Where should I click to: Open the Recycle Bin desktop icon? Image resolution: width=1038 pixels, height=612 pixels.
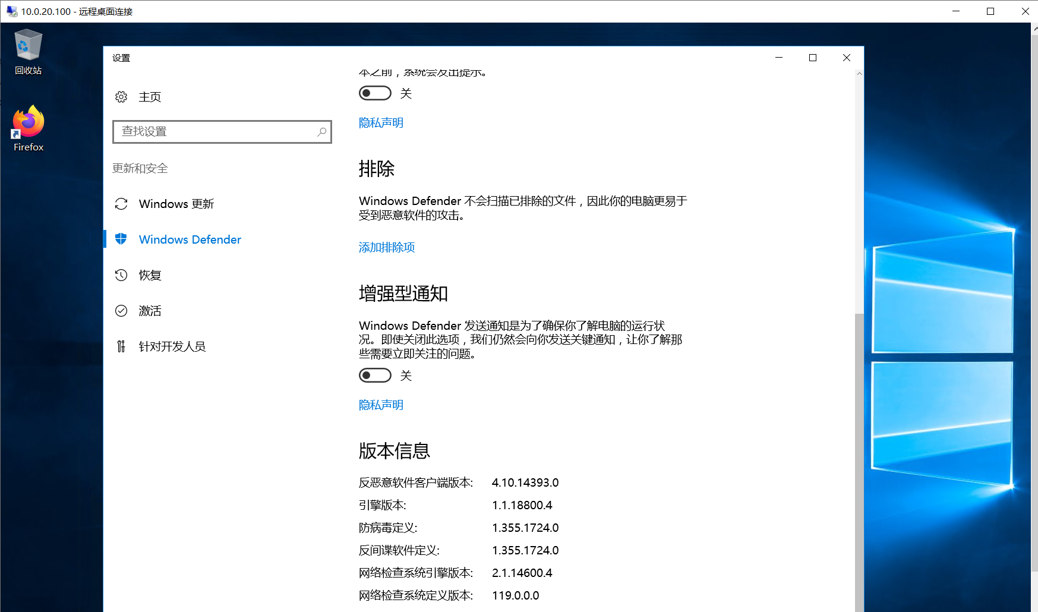(x=28, y=52)
